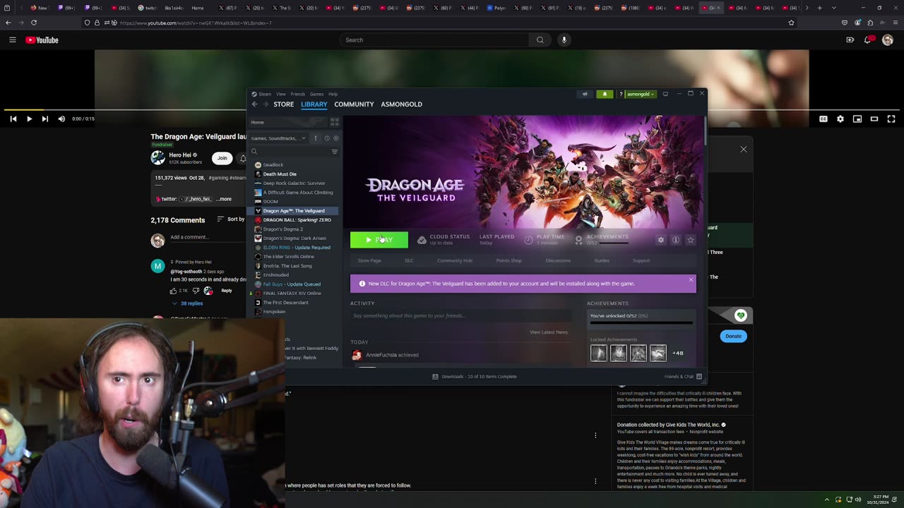Dismiss the New DLC notification banner
The image size is (904, 508).
[691, 281]
